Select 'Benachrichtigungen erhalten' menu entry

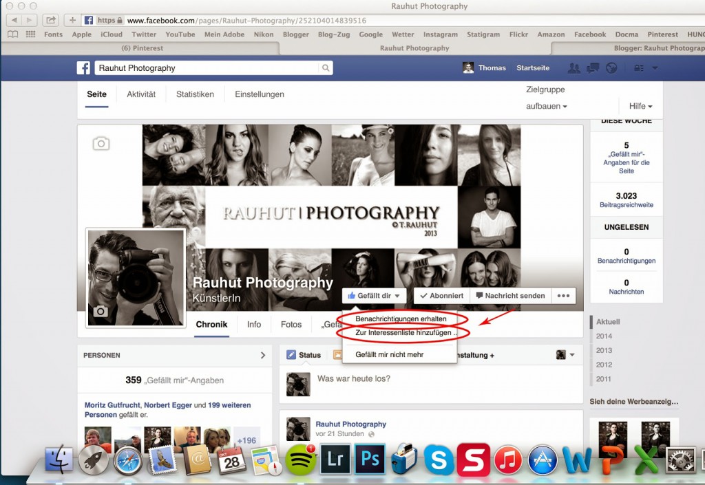pyautogui.click(x=401, y=319)
